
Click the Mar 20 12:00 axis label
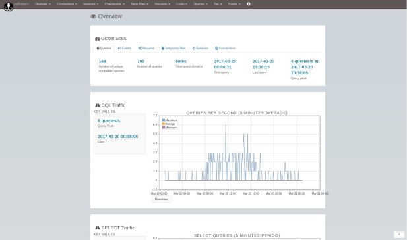point(228,193)
